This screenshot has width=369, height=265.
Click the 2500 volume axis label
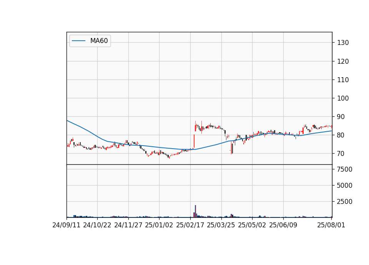344,202
